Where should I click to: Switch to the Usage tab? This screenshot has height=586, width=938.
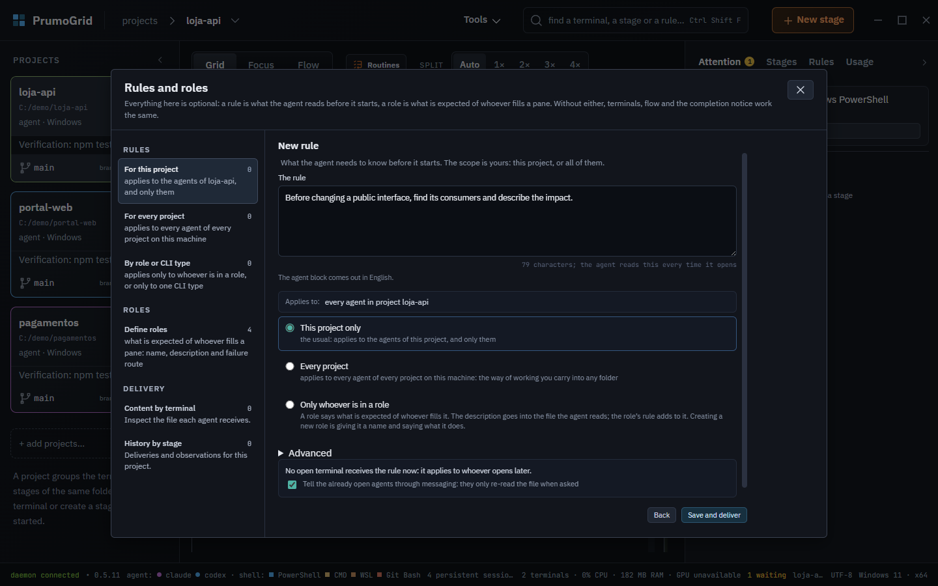(x=860, y=62)
